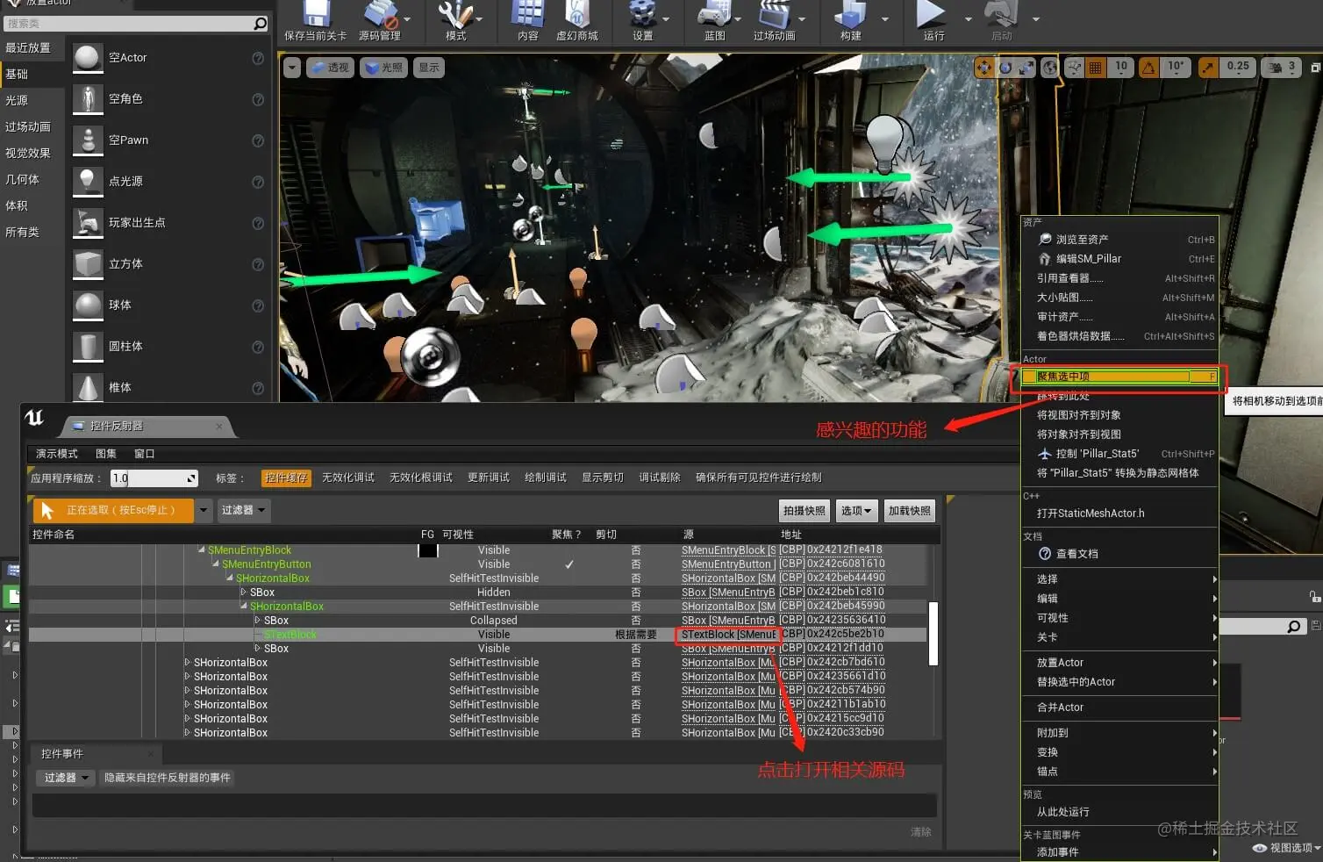Open the 可视性 submenu in context menu
The width and height of the screenshot is (1323, 862).
pyautogui.click(x=1119, y=618)
